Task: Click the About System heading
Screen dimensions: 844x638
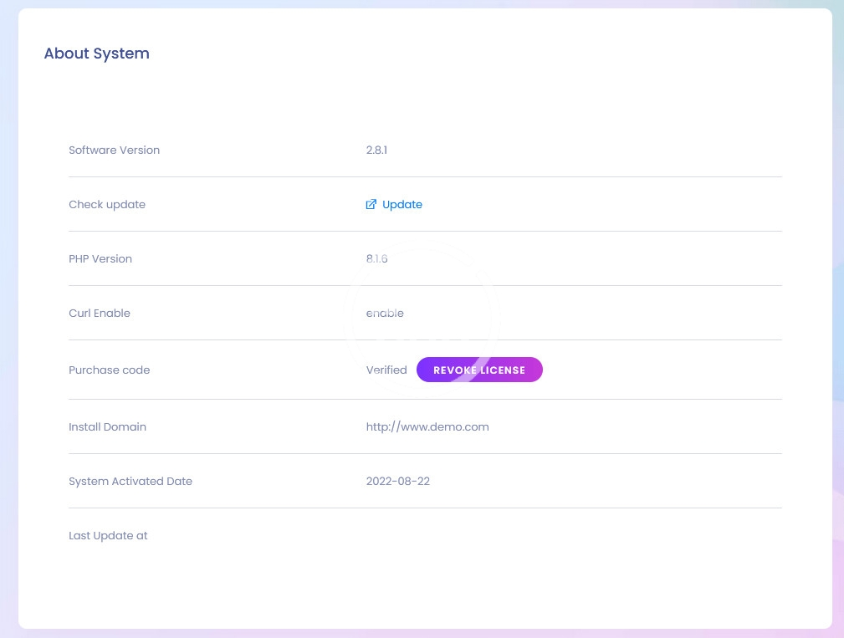Action: click(96, 54)
